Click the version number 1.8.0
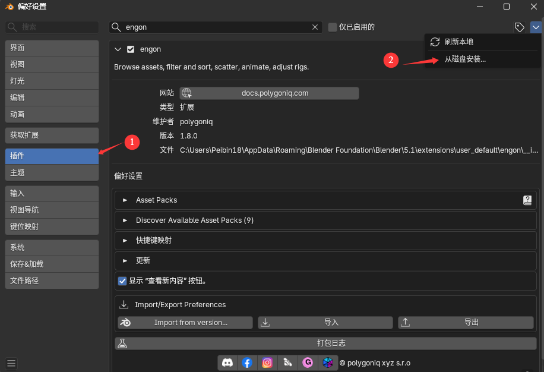 click(x=189, y=136)
